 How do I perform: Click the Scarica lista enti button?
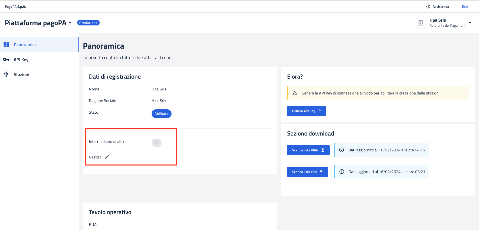[307, 172]
